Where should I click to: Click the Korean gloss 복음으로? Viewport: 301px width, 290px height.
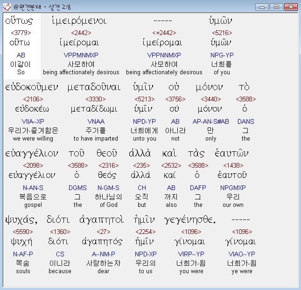[33, 197]
